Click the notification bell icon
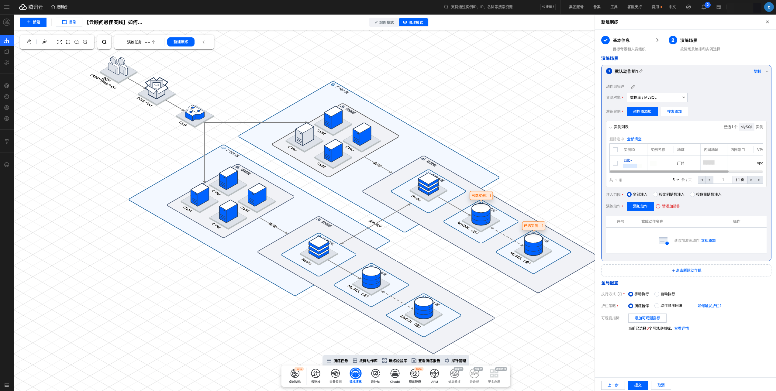The height and width of the screenshot is (391, 776). [x=703, y=7]
